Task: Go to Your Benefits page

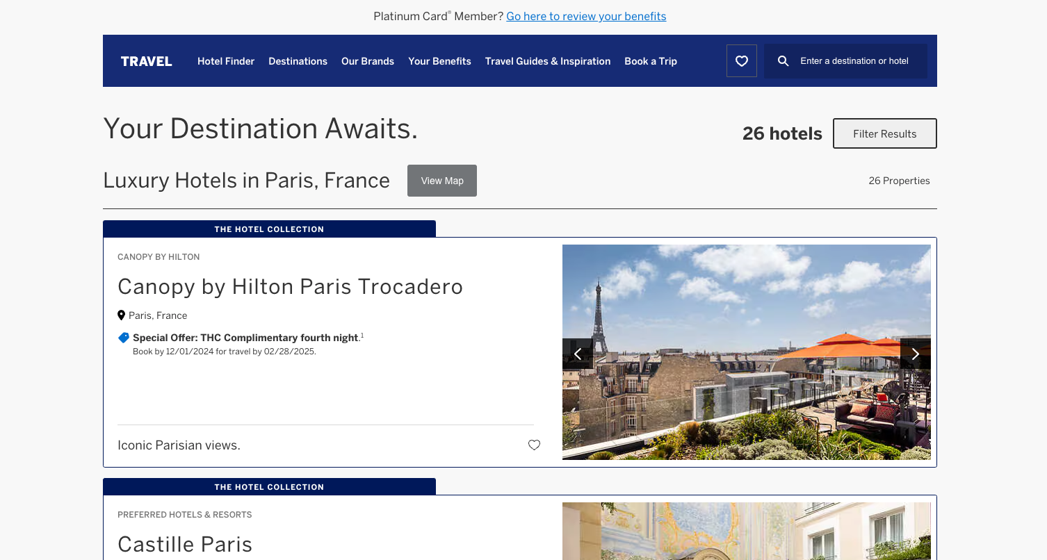Action: click(439, 61)
